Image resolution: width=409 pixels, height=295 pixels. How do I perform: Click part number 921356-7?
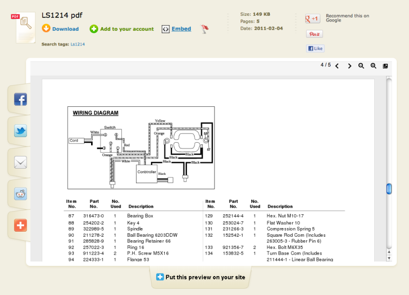tap(233, 247)
